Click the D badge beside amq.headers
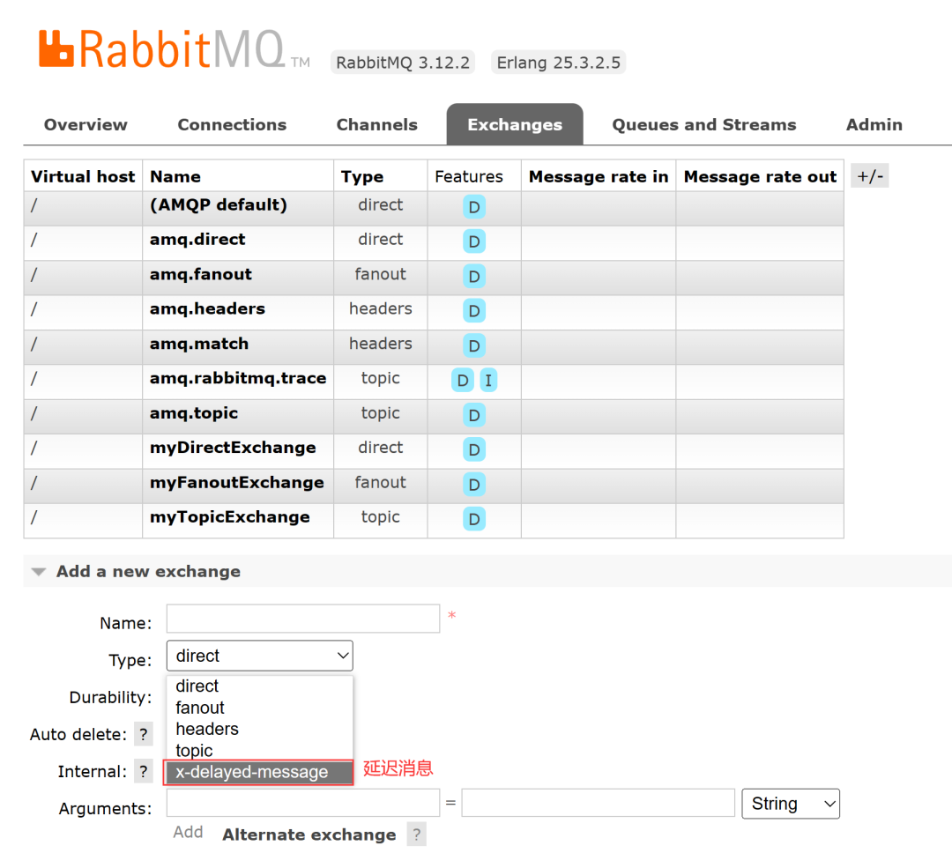The width and height of the screenshot is (952, 853). pos(474,310)
